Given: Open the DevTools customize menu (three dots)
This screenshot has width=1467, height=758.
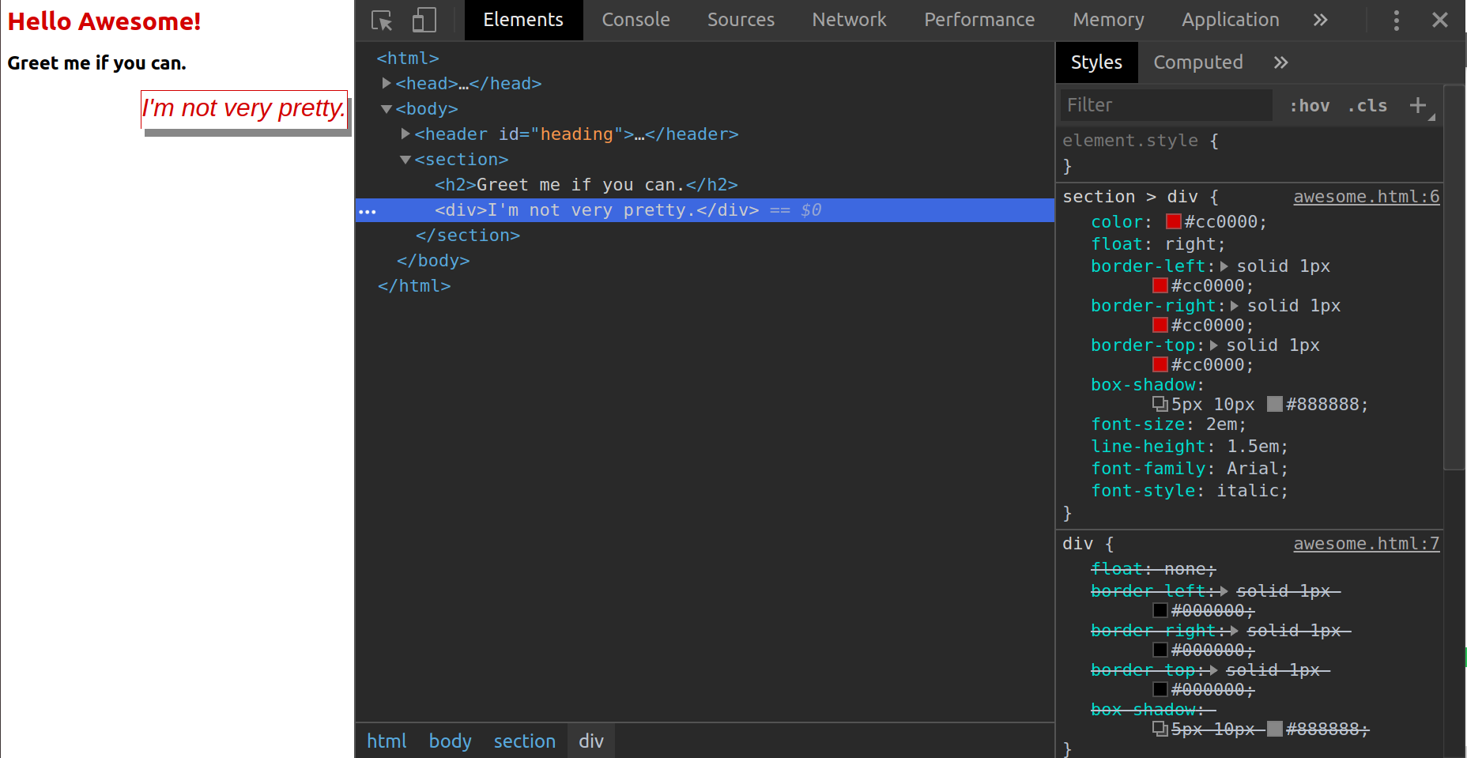Looking at the screenshot, I should pos(1397,21).
